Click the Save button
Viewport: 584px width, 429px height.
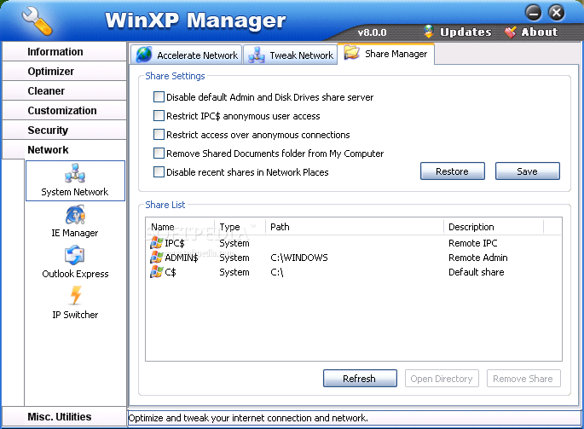[x=528, y=171]
